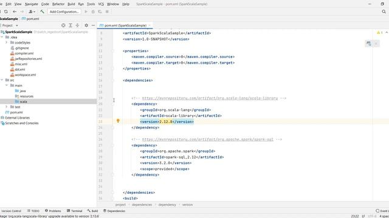The width and height of the screenshot is (389, 218).
Task: Select the resources folder
Action: (26, 96)
